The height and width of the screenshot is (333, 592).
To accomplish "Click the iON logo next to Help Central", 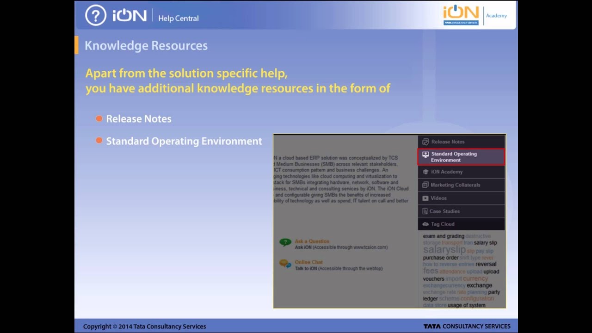I will [129, 16].
